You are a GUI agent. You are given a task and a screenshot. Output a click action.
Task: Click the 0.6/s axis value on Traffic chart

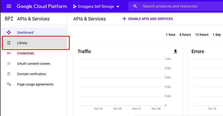(168, 77)
